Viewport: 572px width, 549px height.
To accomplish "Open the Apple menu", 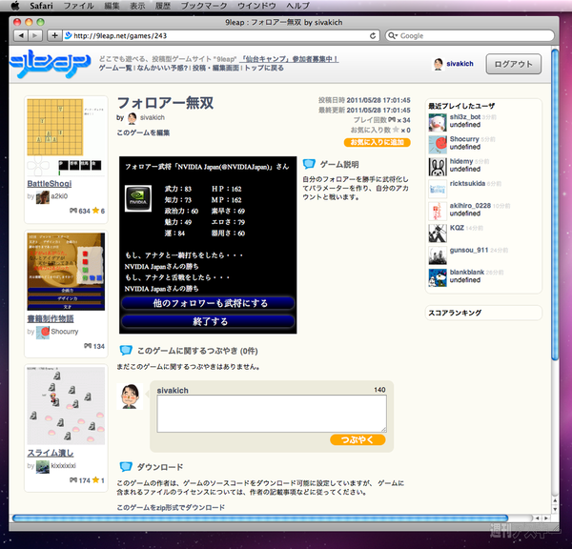I will pos(15,6).
